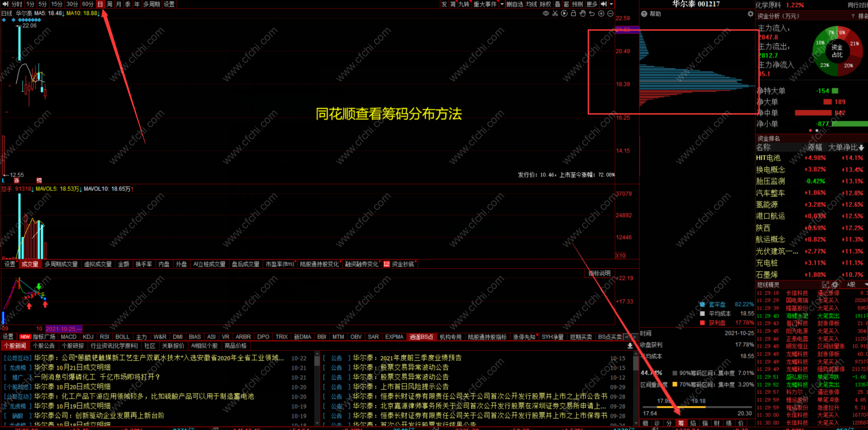
Task: Open the 个股研报 tab
Action: coord(73,346)
